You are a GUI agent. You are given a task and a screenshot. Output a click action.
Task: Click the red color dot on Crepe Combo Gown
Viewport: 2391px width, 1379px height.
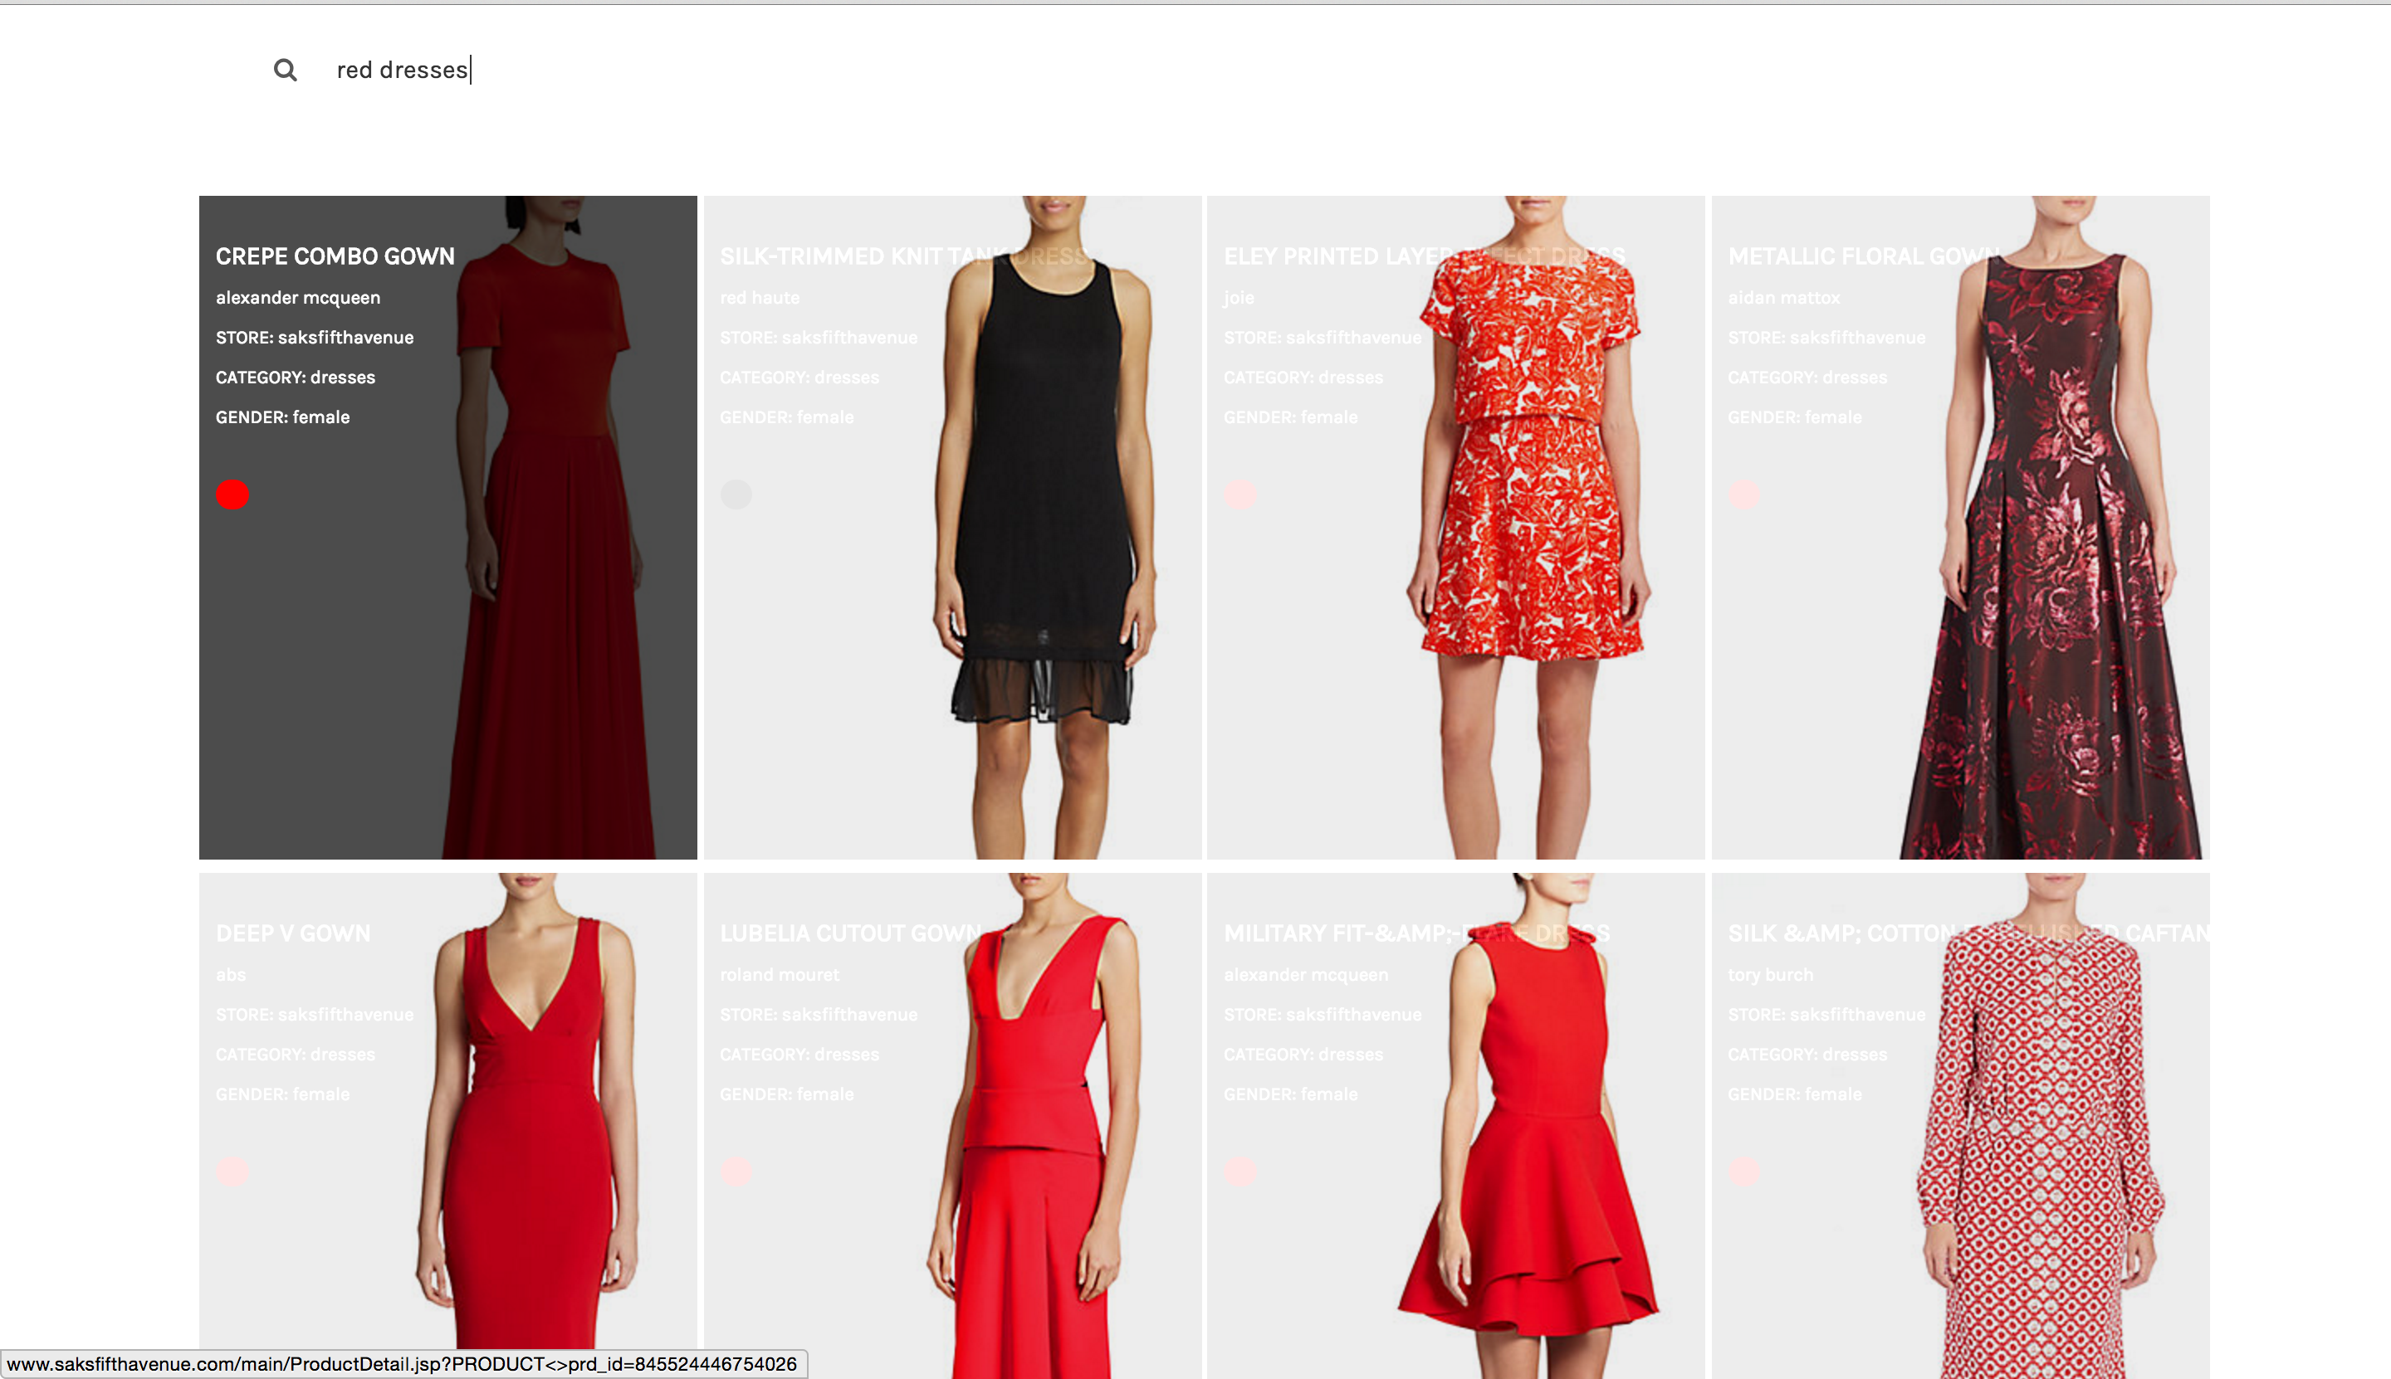[x=232, y=495]
